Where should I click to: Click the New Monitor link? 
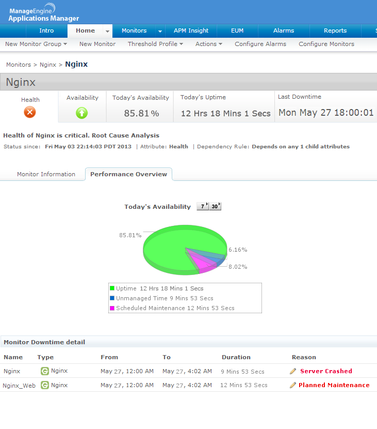[97, 44]
